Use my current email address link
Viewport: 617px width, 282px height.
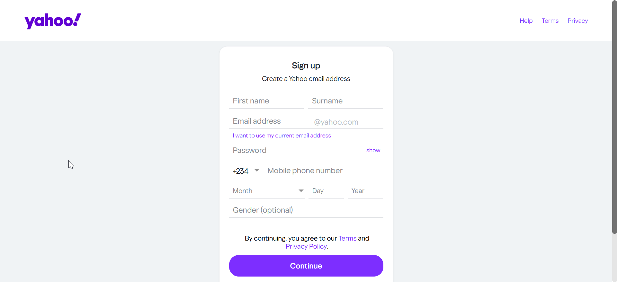coord(282,136)
